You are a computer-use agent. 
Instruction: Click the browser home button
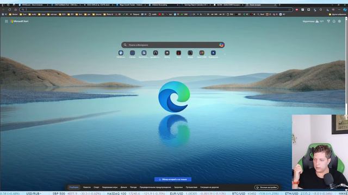click(x=16, y=10)
